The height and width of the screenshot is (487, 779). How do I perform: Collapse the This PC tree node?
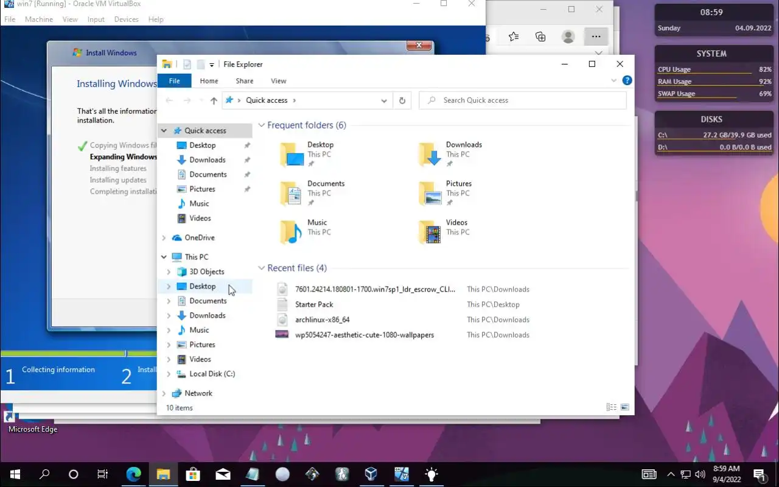point(164,257)
